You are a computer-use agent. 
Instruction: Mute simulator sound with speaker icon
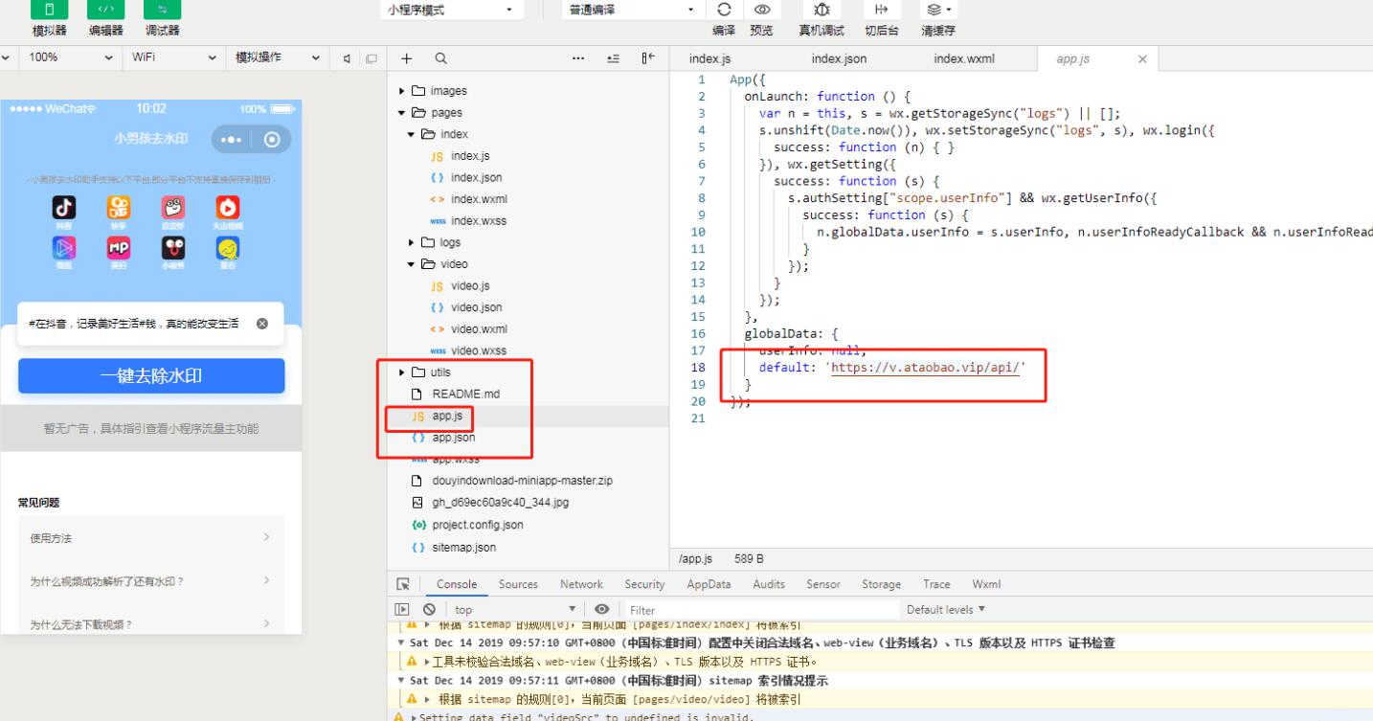[347, 58]
